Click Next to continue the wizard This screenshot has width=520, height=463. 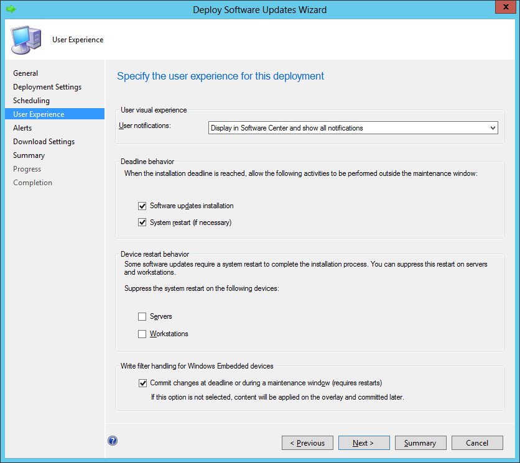pyautogui.click(x=363, y=443)
